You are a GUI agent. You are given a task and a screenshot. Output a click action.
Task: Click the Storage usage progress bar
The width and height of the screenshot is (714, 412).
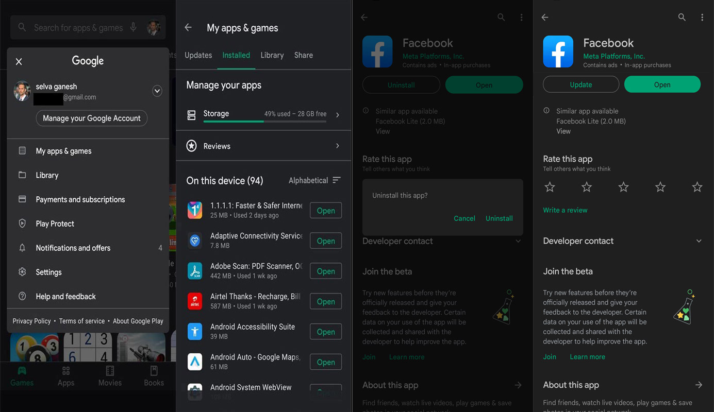pos(265,122)
